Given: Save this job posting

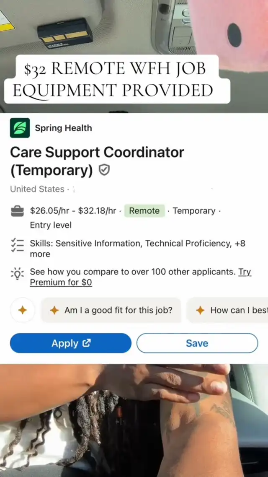Looking at the screenshot, I should (x=197, y=343).
